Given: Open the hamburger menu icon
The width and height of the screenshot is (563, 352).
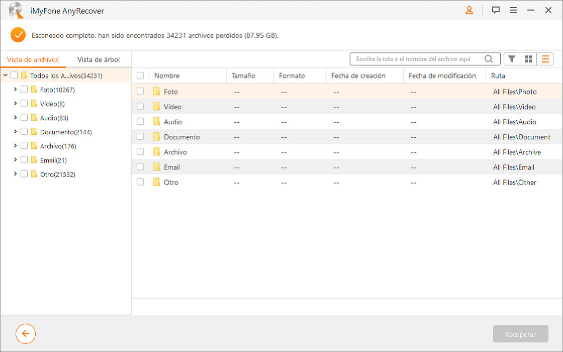Looking at the screenshot, I should tap(513, 10).
